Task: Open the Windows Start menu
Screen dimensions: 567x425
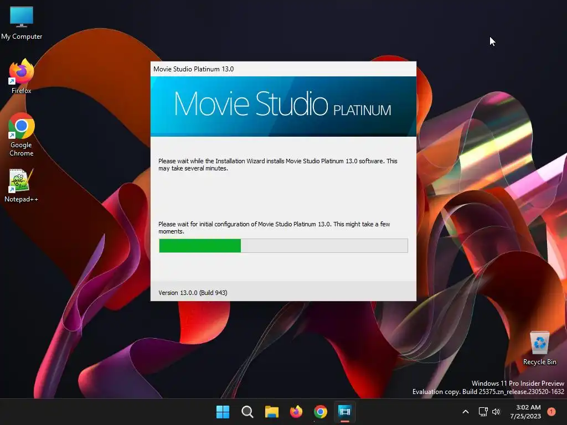Action: coord(223,412)
